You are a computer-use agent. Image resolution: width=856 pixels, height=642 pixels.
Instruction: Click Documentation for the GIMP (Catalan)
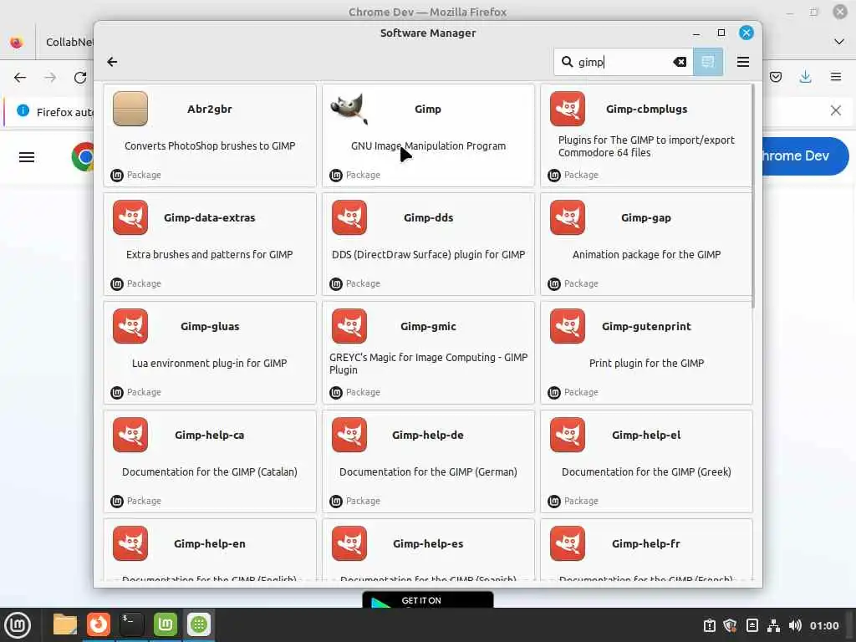(209, 471)
